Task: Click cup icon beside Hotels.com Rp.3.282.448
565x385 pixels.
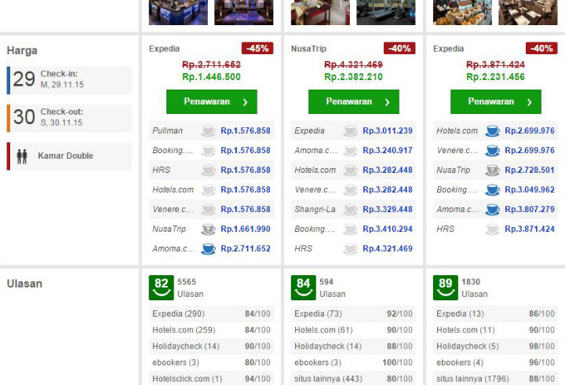Action: click(x=350, y=170)
